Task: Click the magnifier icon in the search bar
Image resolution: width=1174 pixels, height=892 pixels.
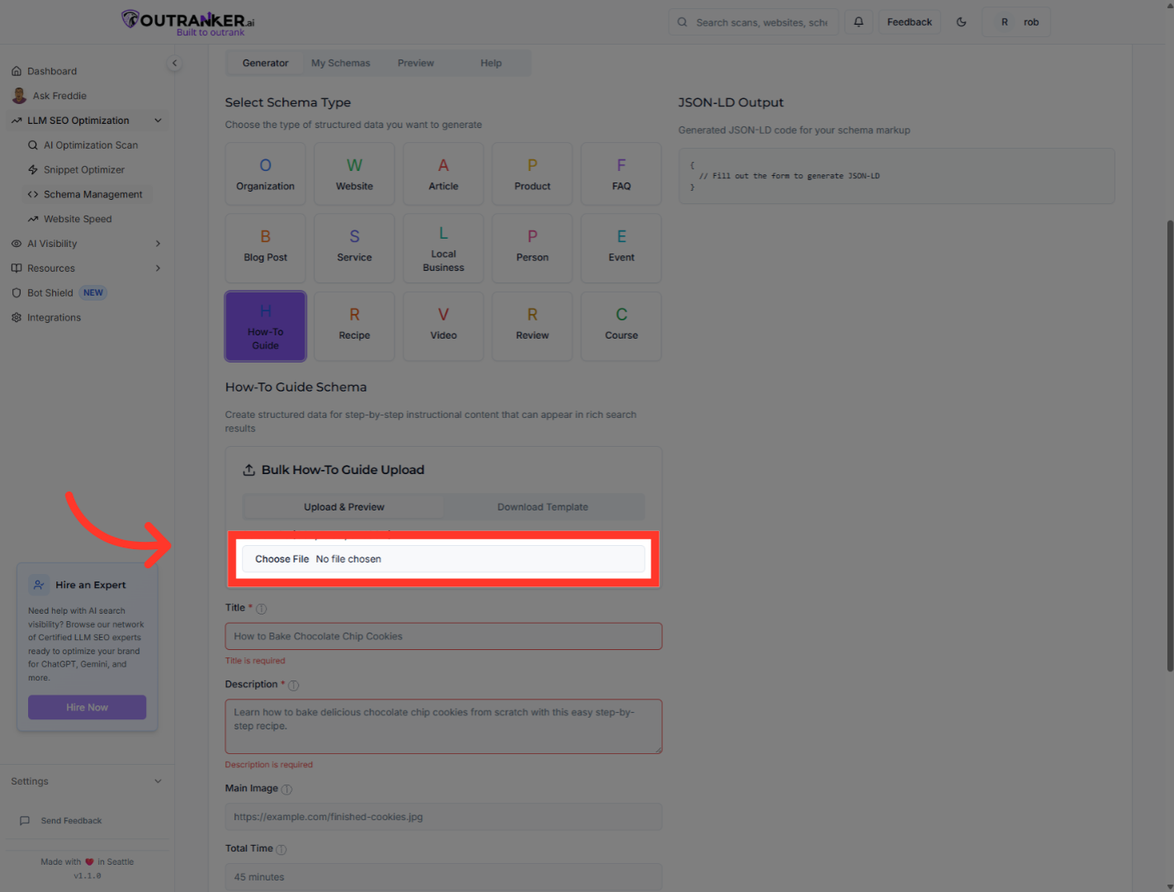Action: 682,22
